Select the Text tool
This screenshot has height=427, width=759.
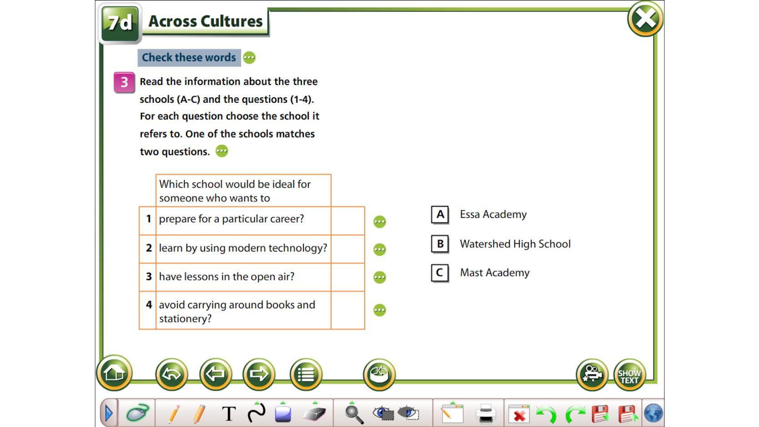click(x=229, y=414)
